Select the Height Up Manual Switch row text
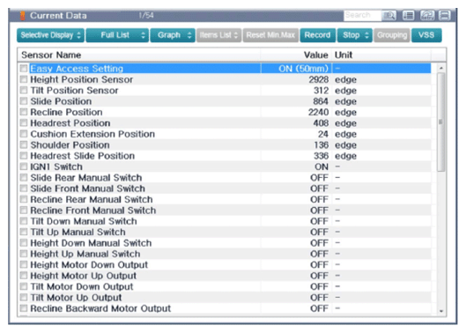Image resolution: width=466 pixels, height=333 pixels. [x=85, y=254]
